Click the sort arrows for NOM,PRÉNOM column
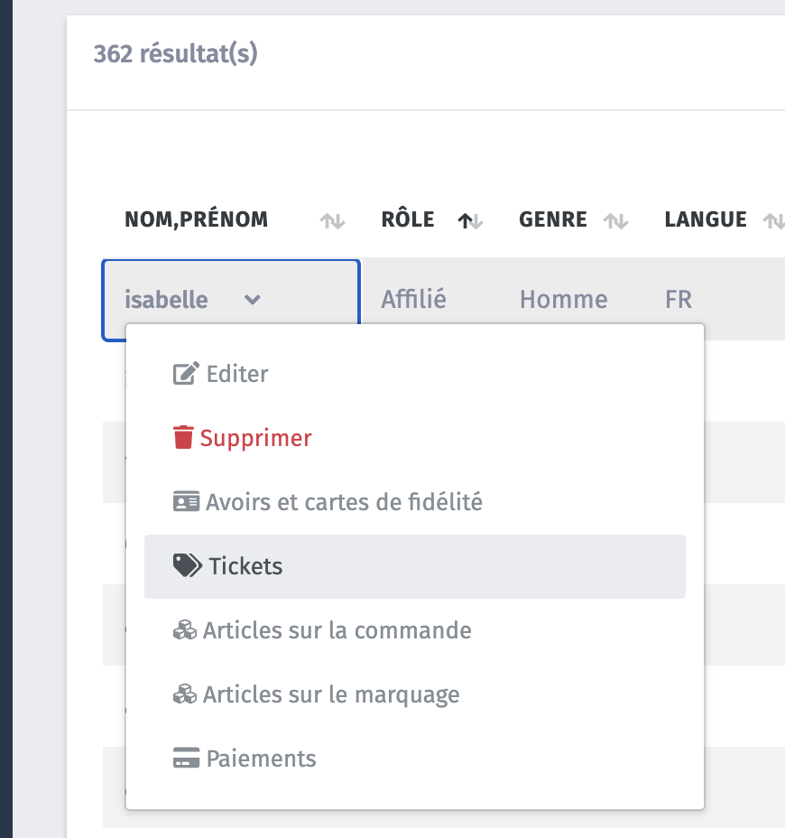Viewport: 785px width, 838px height. pos(333,220)
